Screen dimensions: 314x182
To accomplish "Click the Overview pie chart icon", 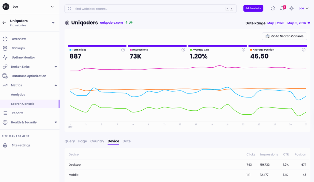I will click(x=5, y=39).
